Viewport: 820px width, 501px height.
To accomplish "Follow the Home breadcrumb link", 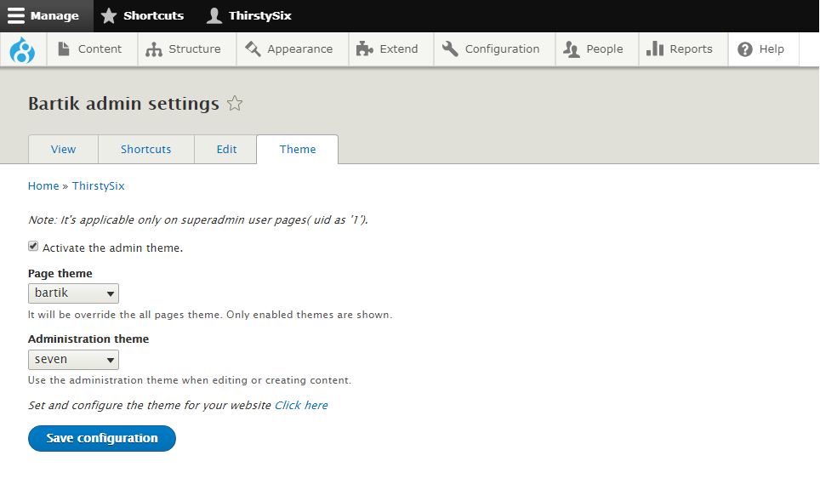I will click(x=43, y=185).
